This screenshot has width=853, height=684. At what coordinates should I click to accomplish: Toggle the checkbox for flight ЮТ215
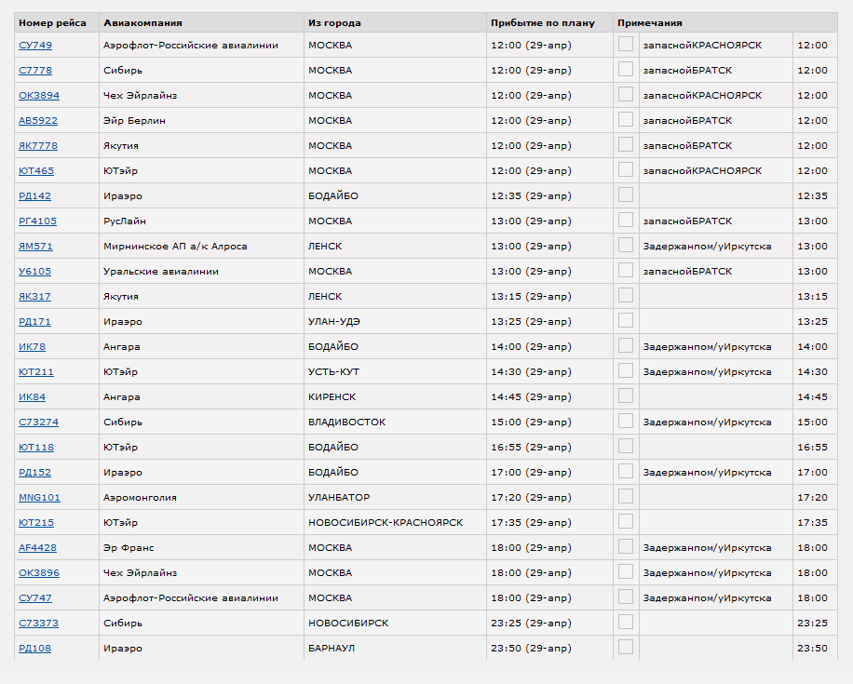626,521
